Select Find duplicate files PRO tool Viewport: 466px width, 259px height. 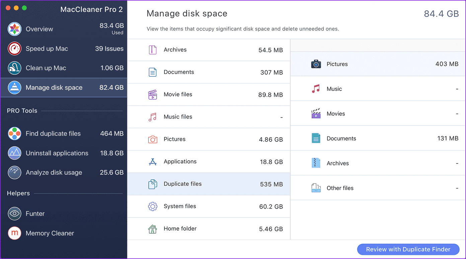tap(64, 134)
